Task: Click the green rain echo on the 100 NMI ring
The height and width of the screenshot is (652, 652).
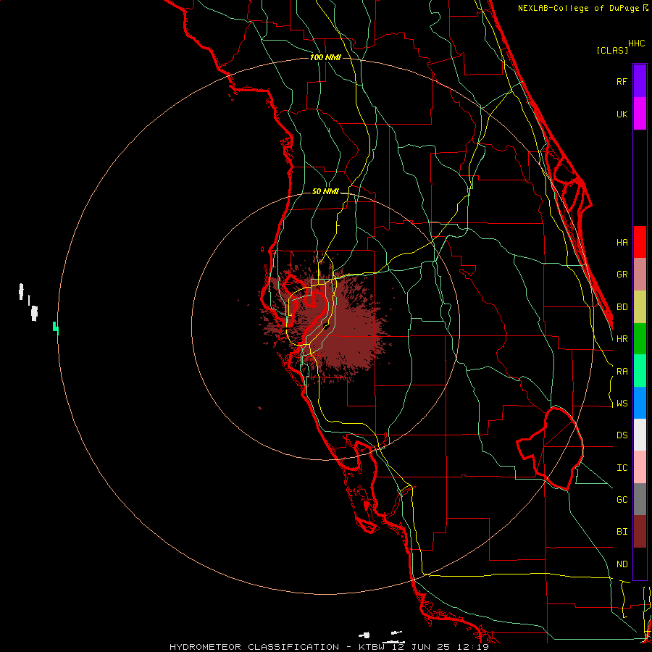Action: point(55,327)
